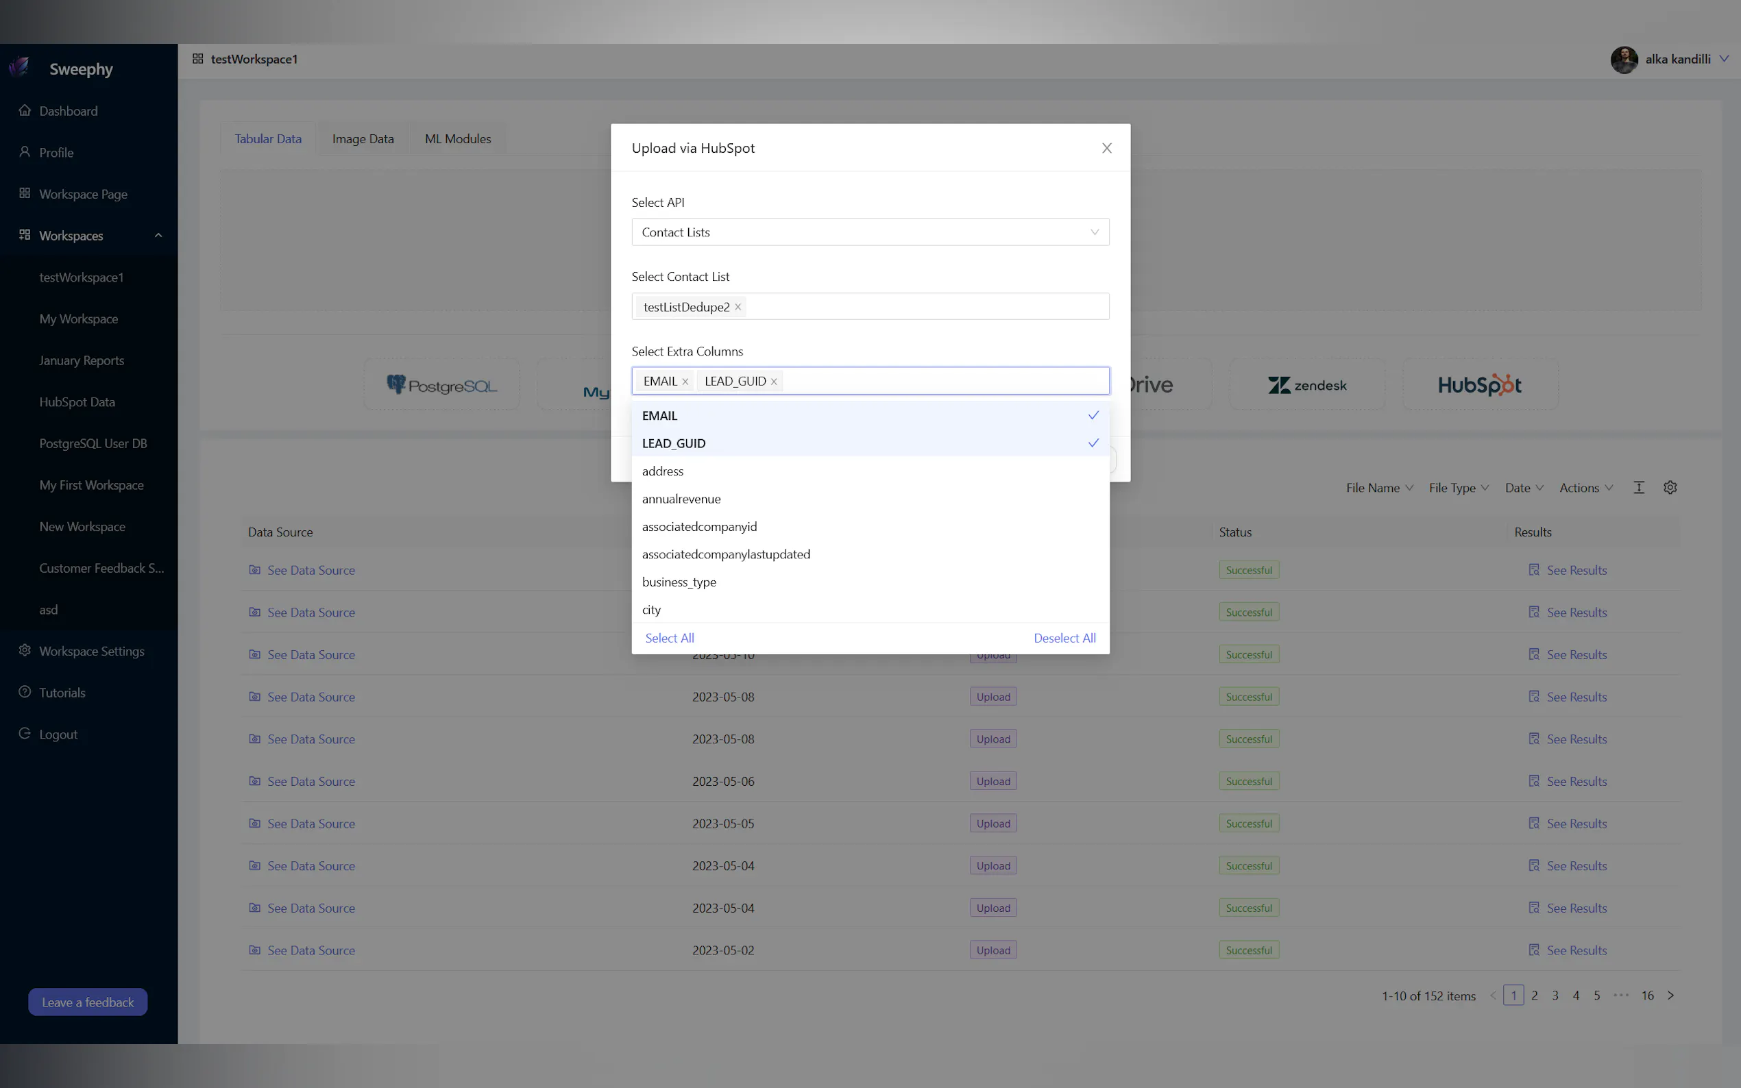1741x1088 pixels.
Task: Click the table row height icon
Action: click(x=1639, y=488)
